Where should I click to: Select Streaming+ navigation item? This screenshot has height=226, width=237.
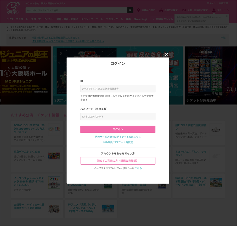[140, 19]
